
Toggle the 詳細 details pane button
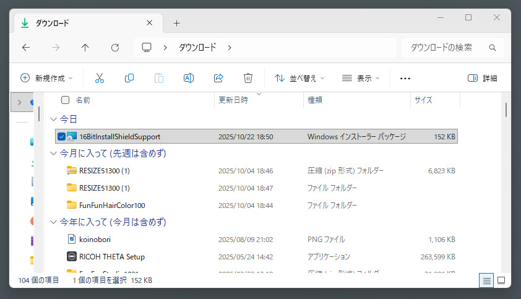coord(482,78)
